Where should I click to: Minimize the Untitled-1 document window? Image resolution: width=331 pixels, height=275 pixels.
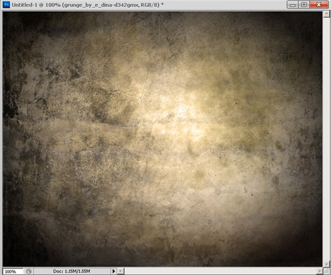pos(293,5)
